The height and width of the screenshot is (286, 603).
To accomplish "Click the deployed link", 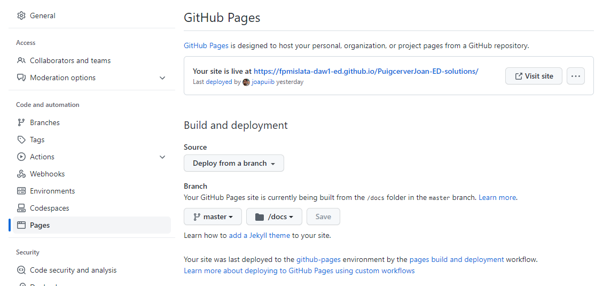I will [x=219, y=82].
